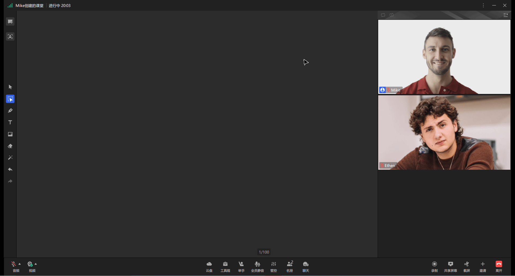Click the host badge on Mike's video

(382, 90)
